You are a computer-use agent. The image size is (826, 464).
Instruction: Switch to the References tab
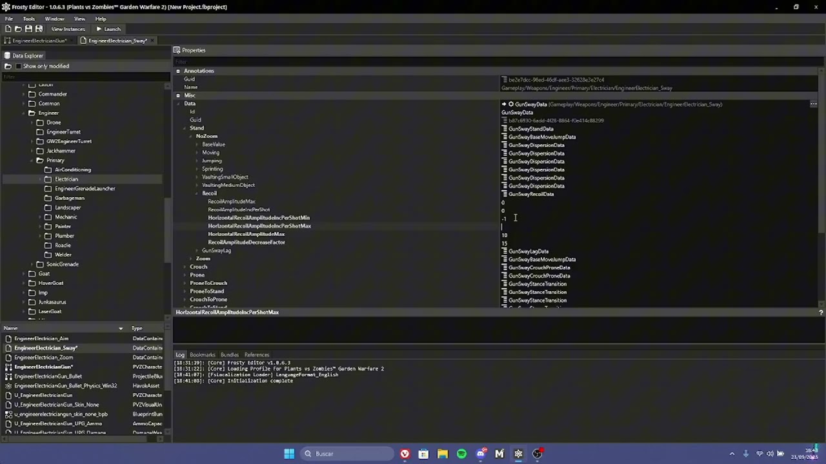(x=256, y=355)
